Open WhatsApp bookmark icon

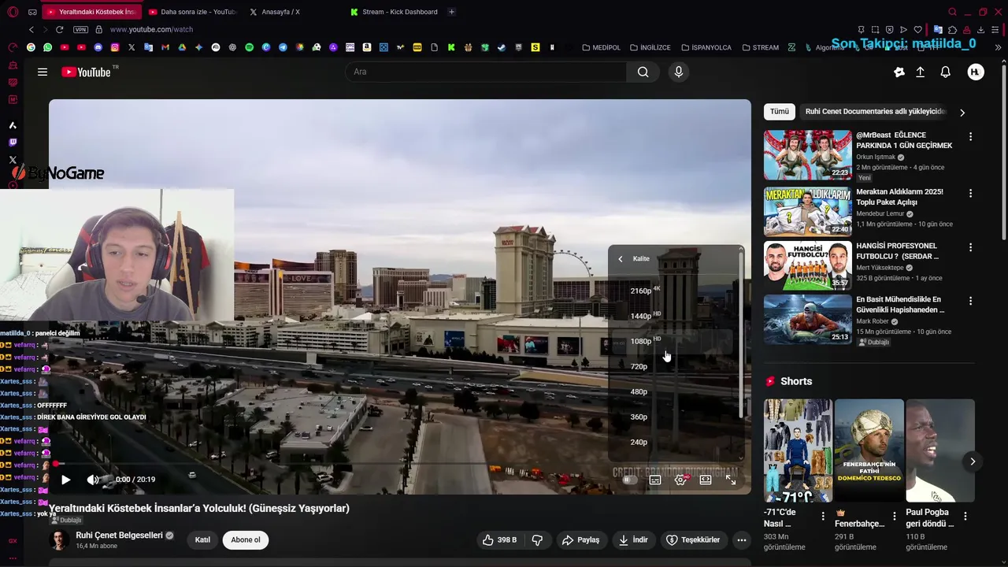[x=47, y=47]
